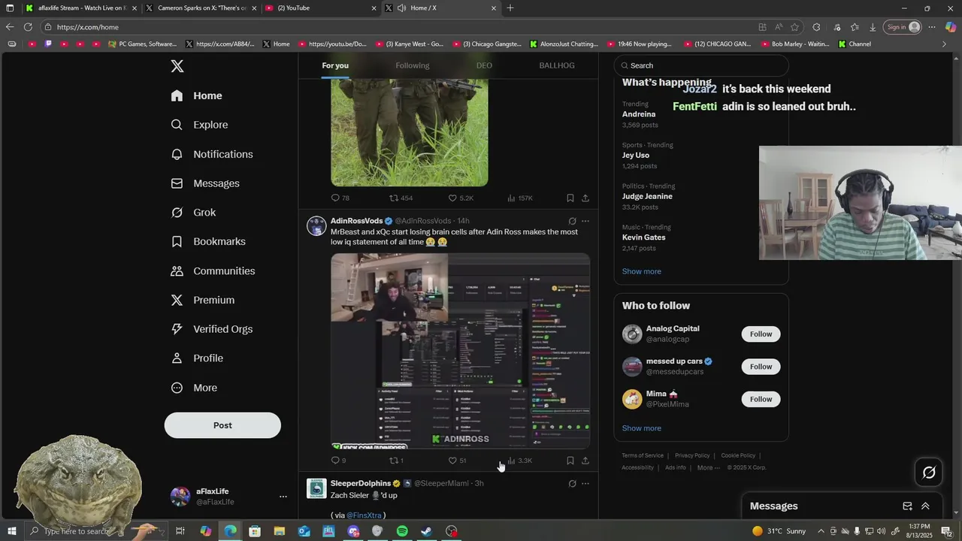Open Grok in the sidebar
Image resolution: width=962 pixels, height=541 pixels.
pos(193,213)
